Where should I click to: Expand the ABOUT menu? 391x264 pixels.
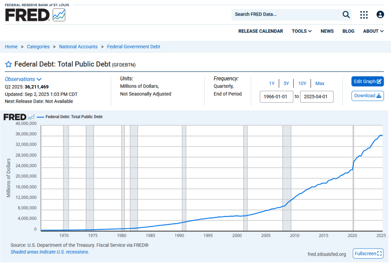click(373, 31)
